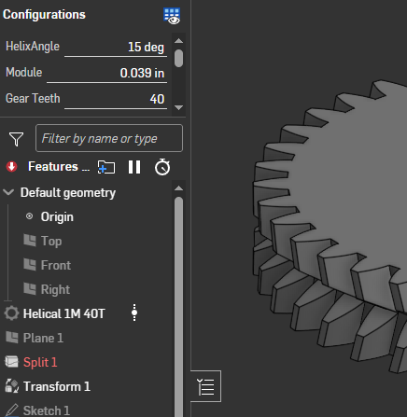
Task: Change the Gear Teeth value
Action: (116, 100)
